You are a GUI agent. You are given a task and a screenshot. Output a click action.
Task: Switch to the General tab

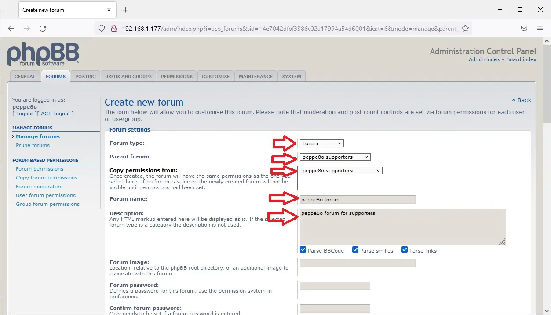coord(25,77)
